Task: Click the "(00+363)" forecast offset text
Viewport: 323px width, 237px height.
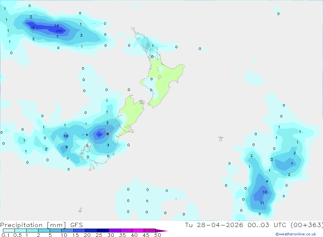Action: (307, 225)
